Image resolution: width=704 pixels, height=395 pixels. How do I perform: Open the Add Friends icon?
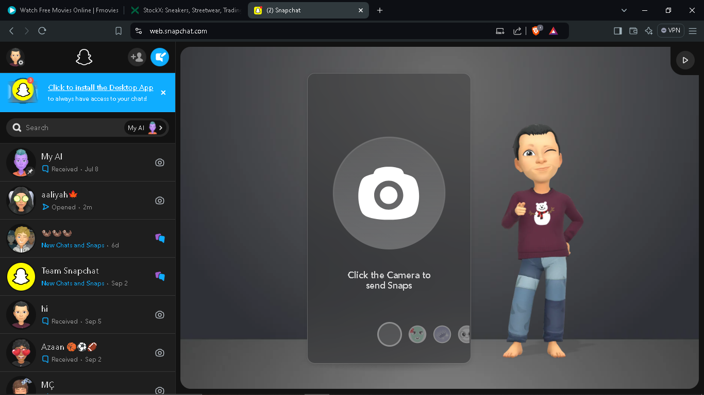click(137, 57)
